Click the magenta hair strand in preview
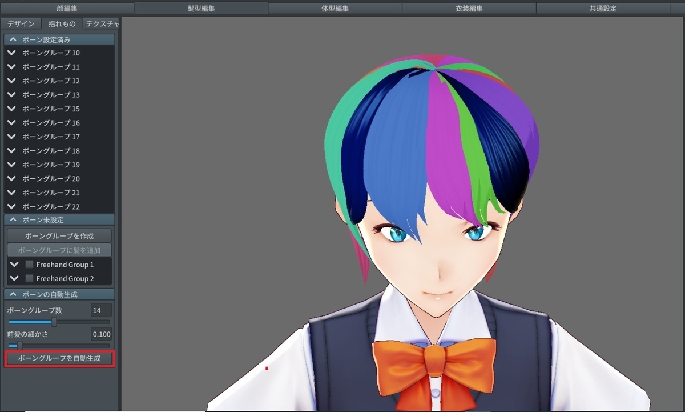Image resolution: width=685 pixels, height=412 pixels. click(x=448, y=154)
